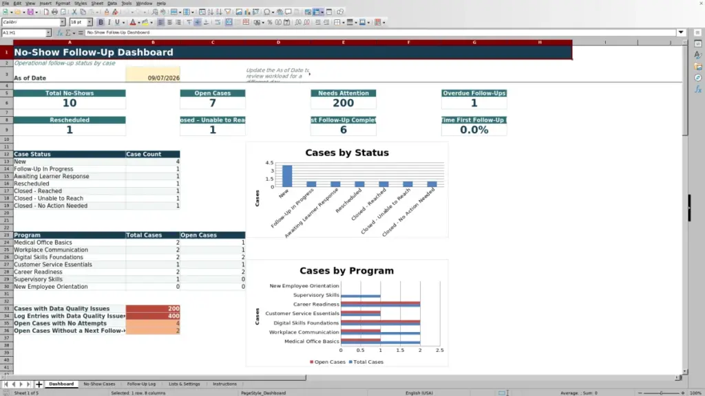The width and height of the screenshot is (705, 396).
Task: Open the Borders dropdown arrow
Action: click(x=343, y=22)
